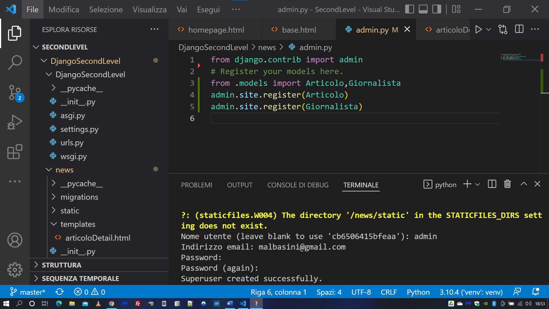Toggle the bottom panel layout button
549x309 pixels.
click(423, 9)
